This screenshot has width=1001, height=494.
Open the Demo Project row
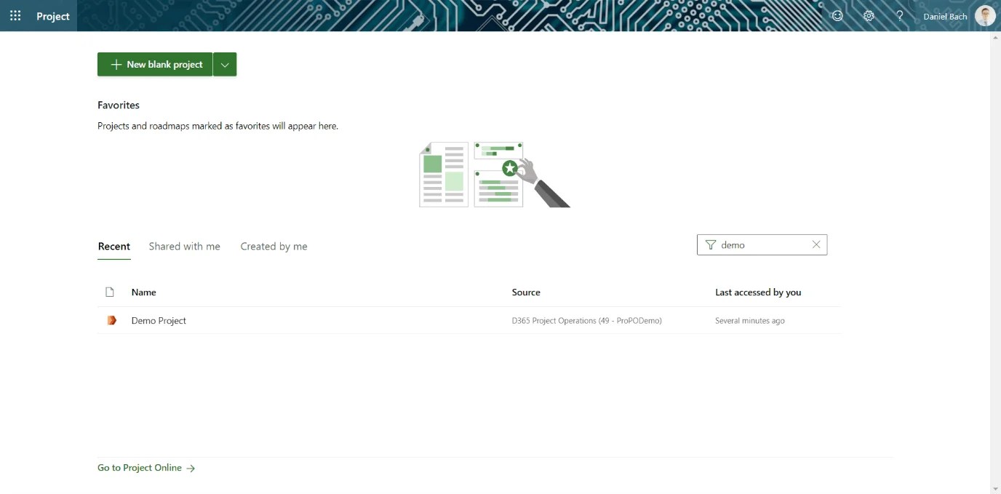tap(469, 320)
